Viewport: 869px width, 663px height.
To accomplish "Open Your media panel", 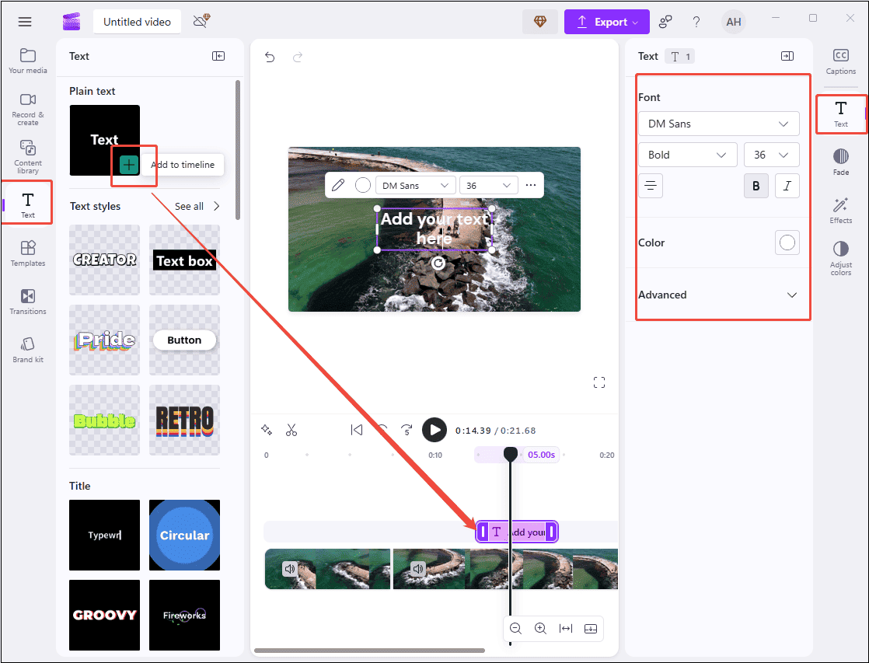I will [x=28, y=61].
